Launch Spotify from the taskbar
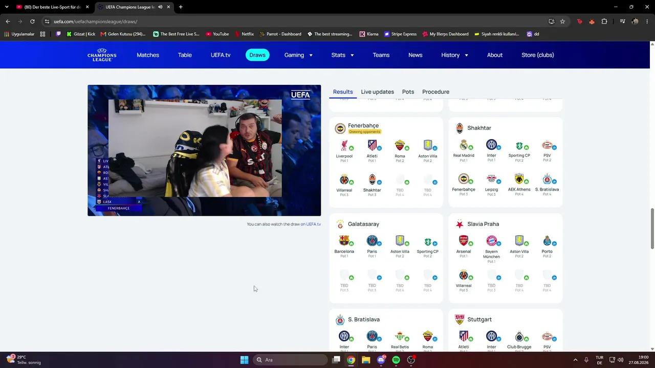 click(x=396, y=360)
